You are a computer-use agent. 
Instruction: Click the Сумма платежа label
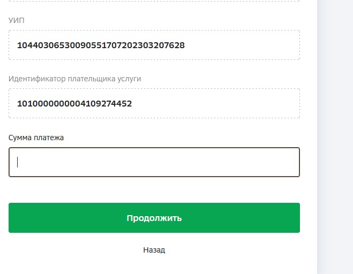(x=36, y=138)
